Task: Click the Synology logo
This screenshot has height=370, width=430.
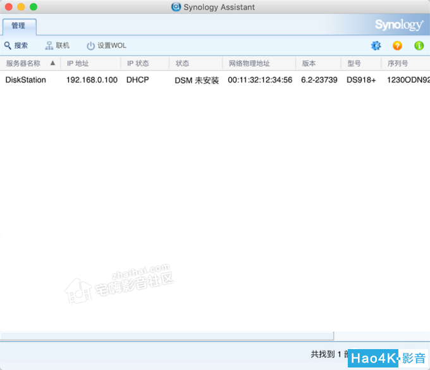Action: 399,25
